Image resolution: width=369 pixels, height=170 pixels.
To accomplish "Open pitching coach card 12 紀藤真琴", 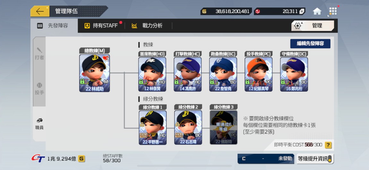I will (258, 74).
